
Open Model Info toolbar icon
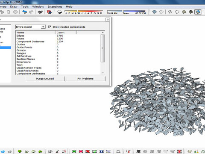(x=49, y=12)
